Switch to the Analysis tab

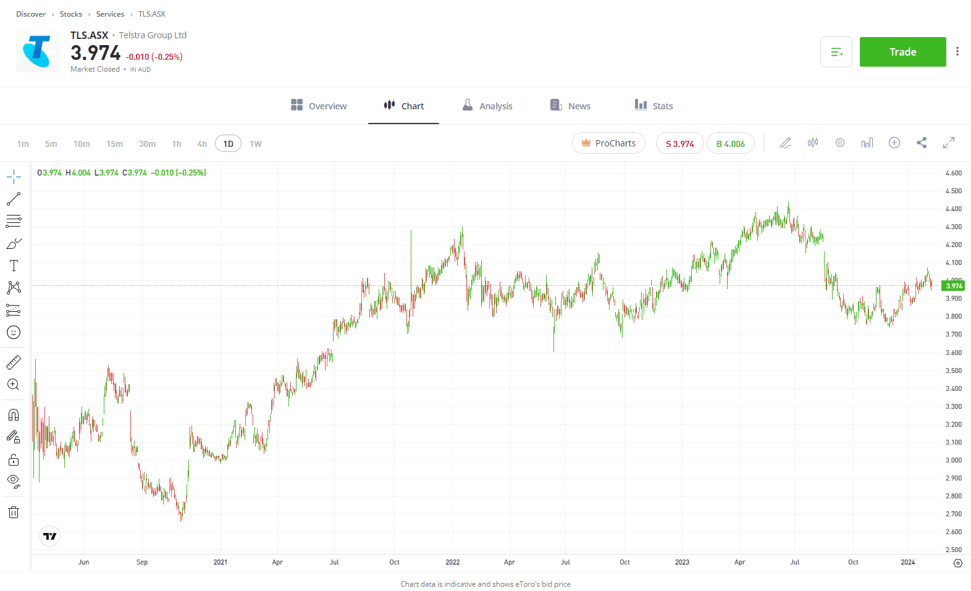click(487, 106)
